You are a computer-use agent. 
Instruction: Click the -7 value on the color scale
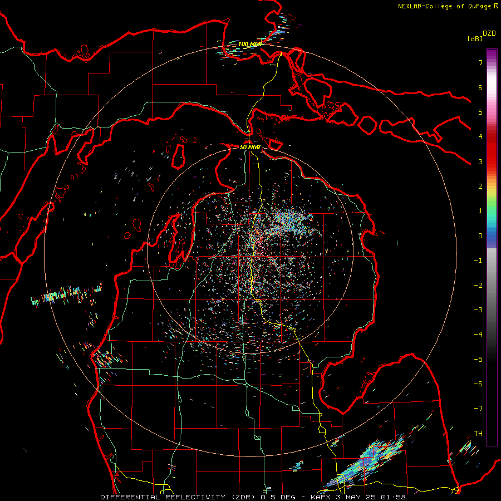tap(478, 409)
